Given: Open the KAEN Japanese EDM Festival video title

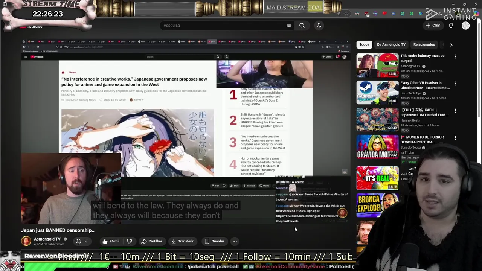Looking at the screenshot, I should pyautogui.click(x=424, y=112).
